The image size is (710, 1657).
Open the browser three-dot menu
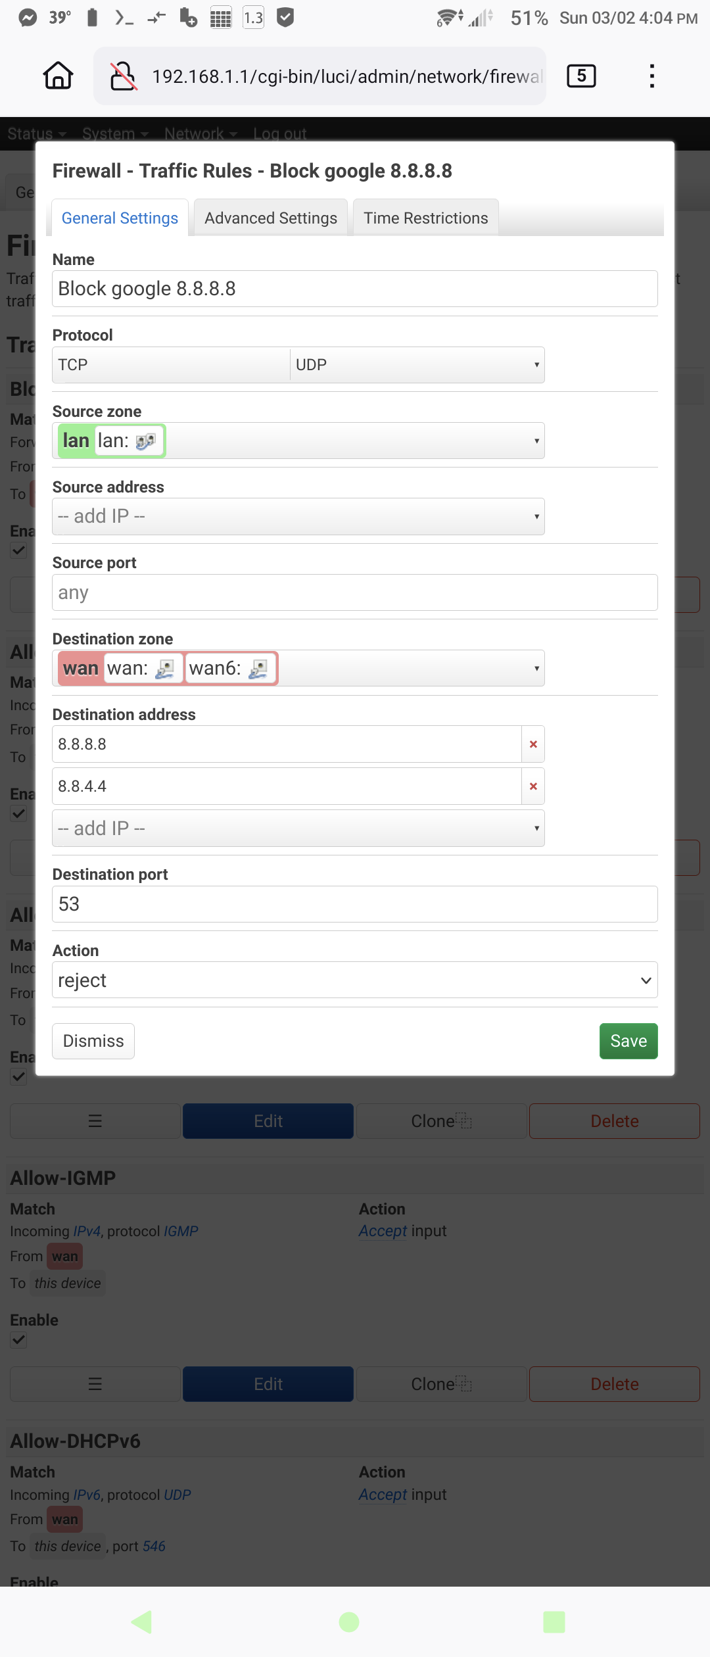(651, 76)
